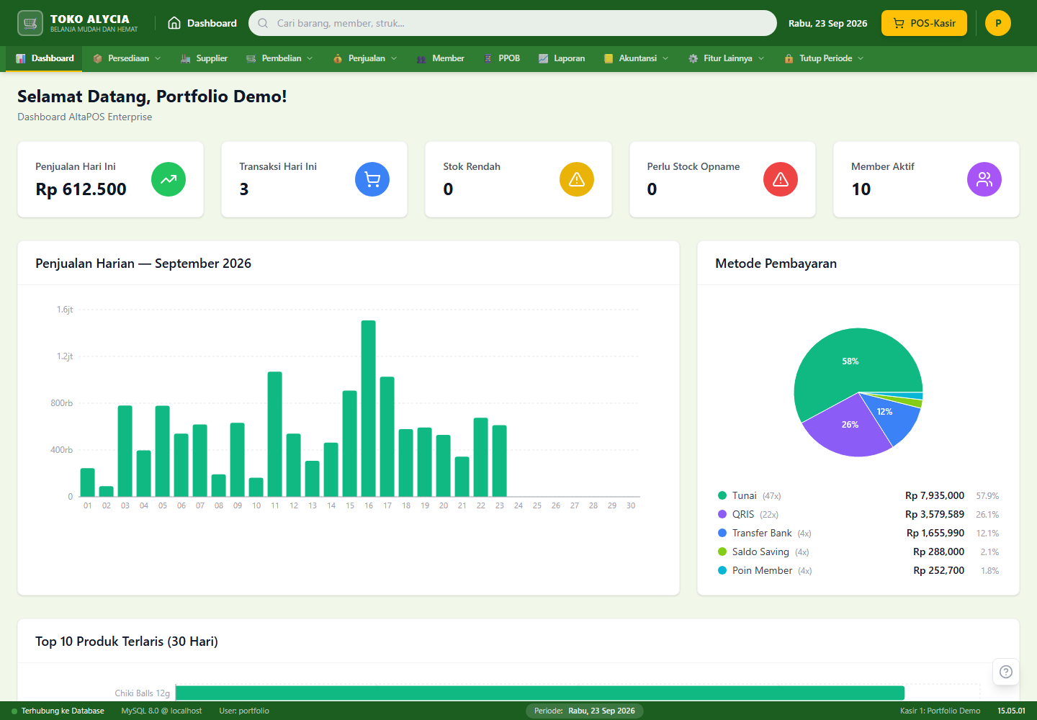Open the Member Aktif card
This screenshot has height=720, width=1037.
926,179
